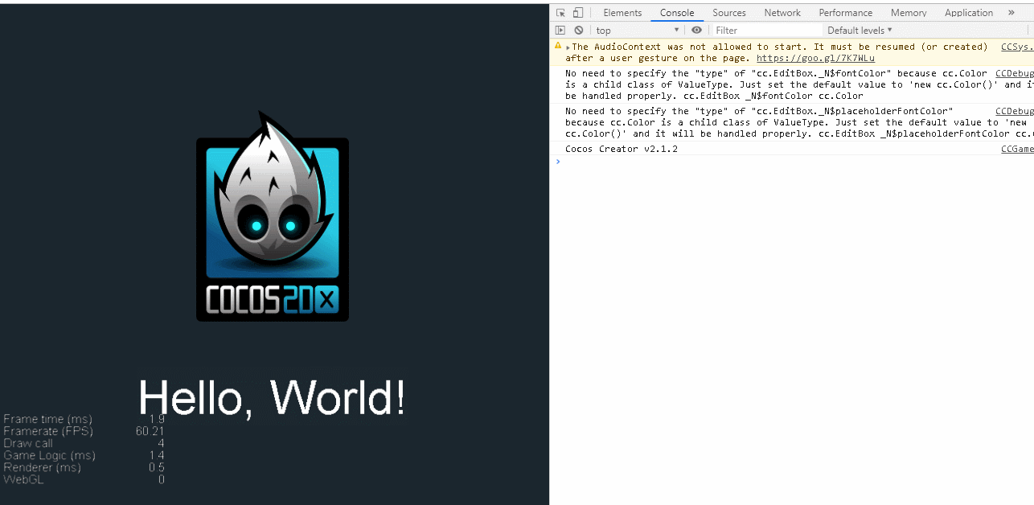
Task: Expand the AudioContext warning message
Action: (568, 47)
